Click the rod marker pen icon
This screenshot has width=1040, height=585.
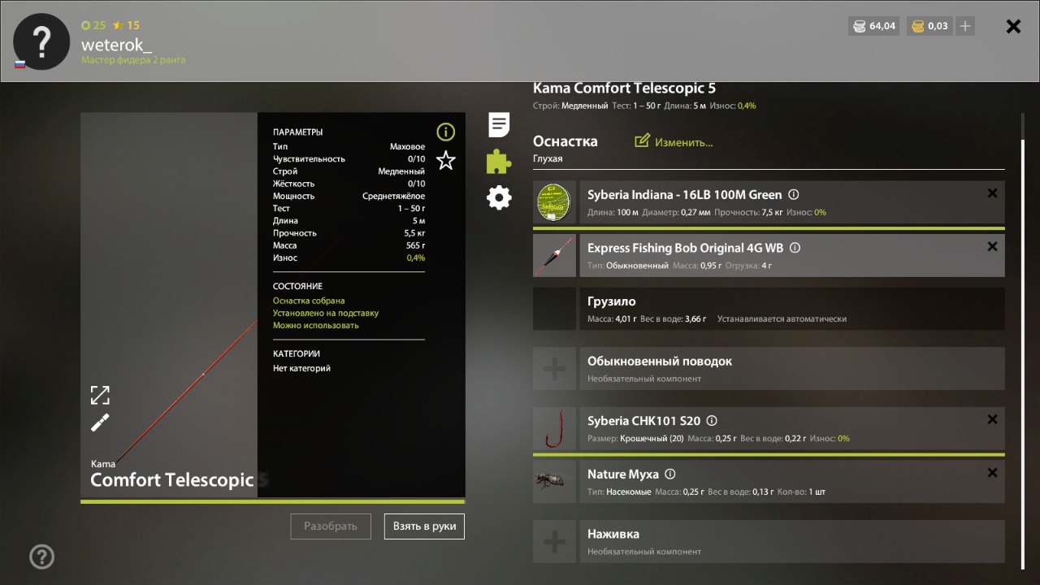point(100,422)
